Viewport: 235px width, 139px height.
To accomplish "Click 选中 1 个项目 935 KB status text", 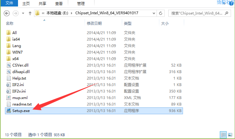I will pyautogui.click(x=46, y=135).
